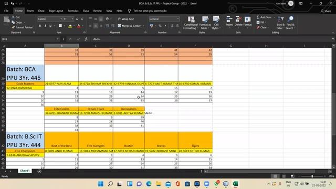Open the font name dropdown

pos(61,19)
